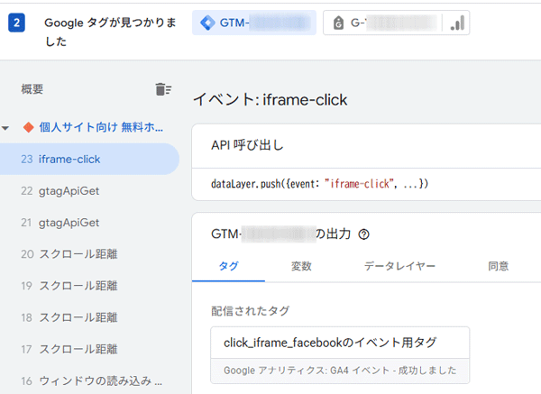Open the 同意 tab
Screen dimensions: 541x394
pyautogui.click(x=498, y=266)
